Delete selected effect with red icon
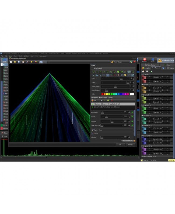 tap(112, 101)
